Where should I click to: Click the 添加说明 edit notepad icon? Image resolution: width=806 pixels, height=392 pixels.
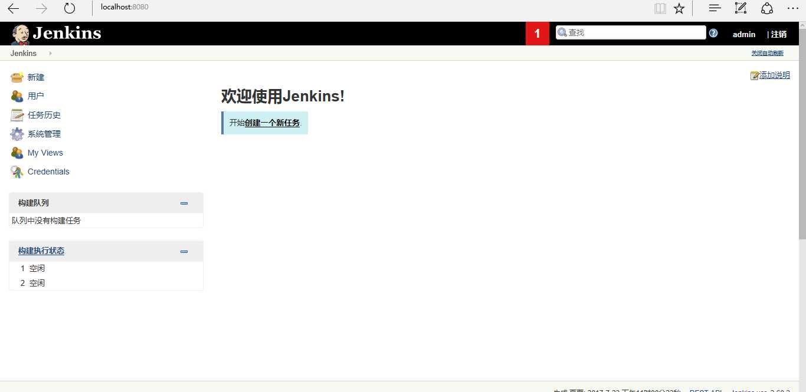click(755, 75)
